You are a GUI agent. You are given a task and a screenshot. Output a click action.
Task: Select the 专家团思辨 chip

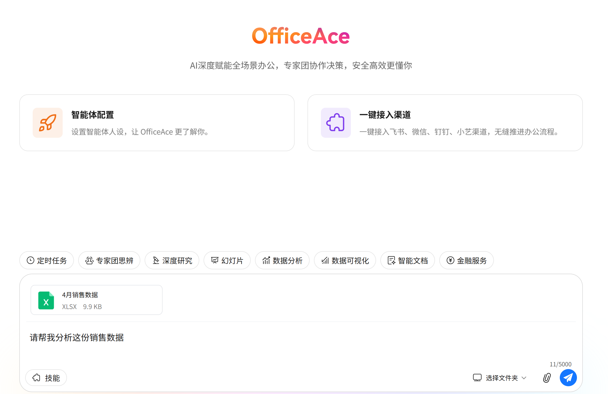[109, 260]
